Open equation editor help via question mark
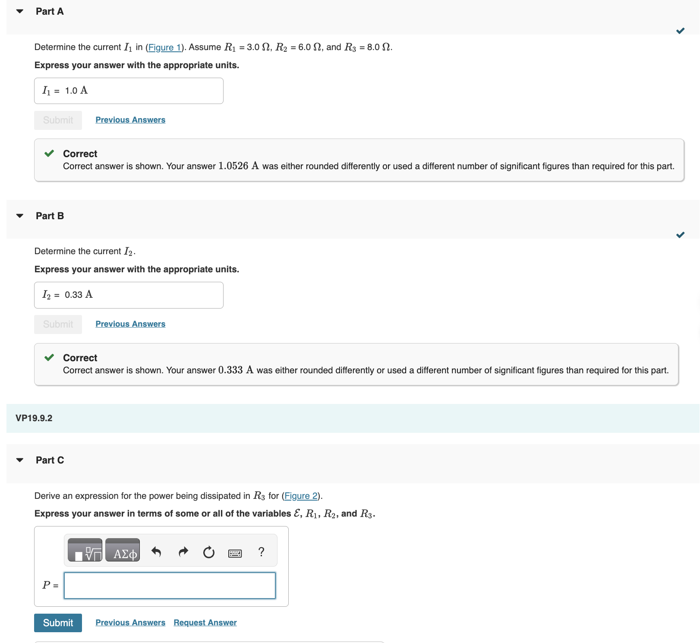This screenshot has height=643, width=700. pyautogui.click(x=261, y=552)
